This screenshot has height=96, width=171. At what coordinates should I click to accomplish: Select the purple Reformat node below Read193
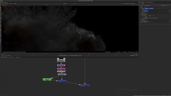point(61,66)
